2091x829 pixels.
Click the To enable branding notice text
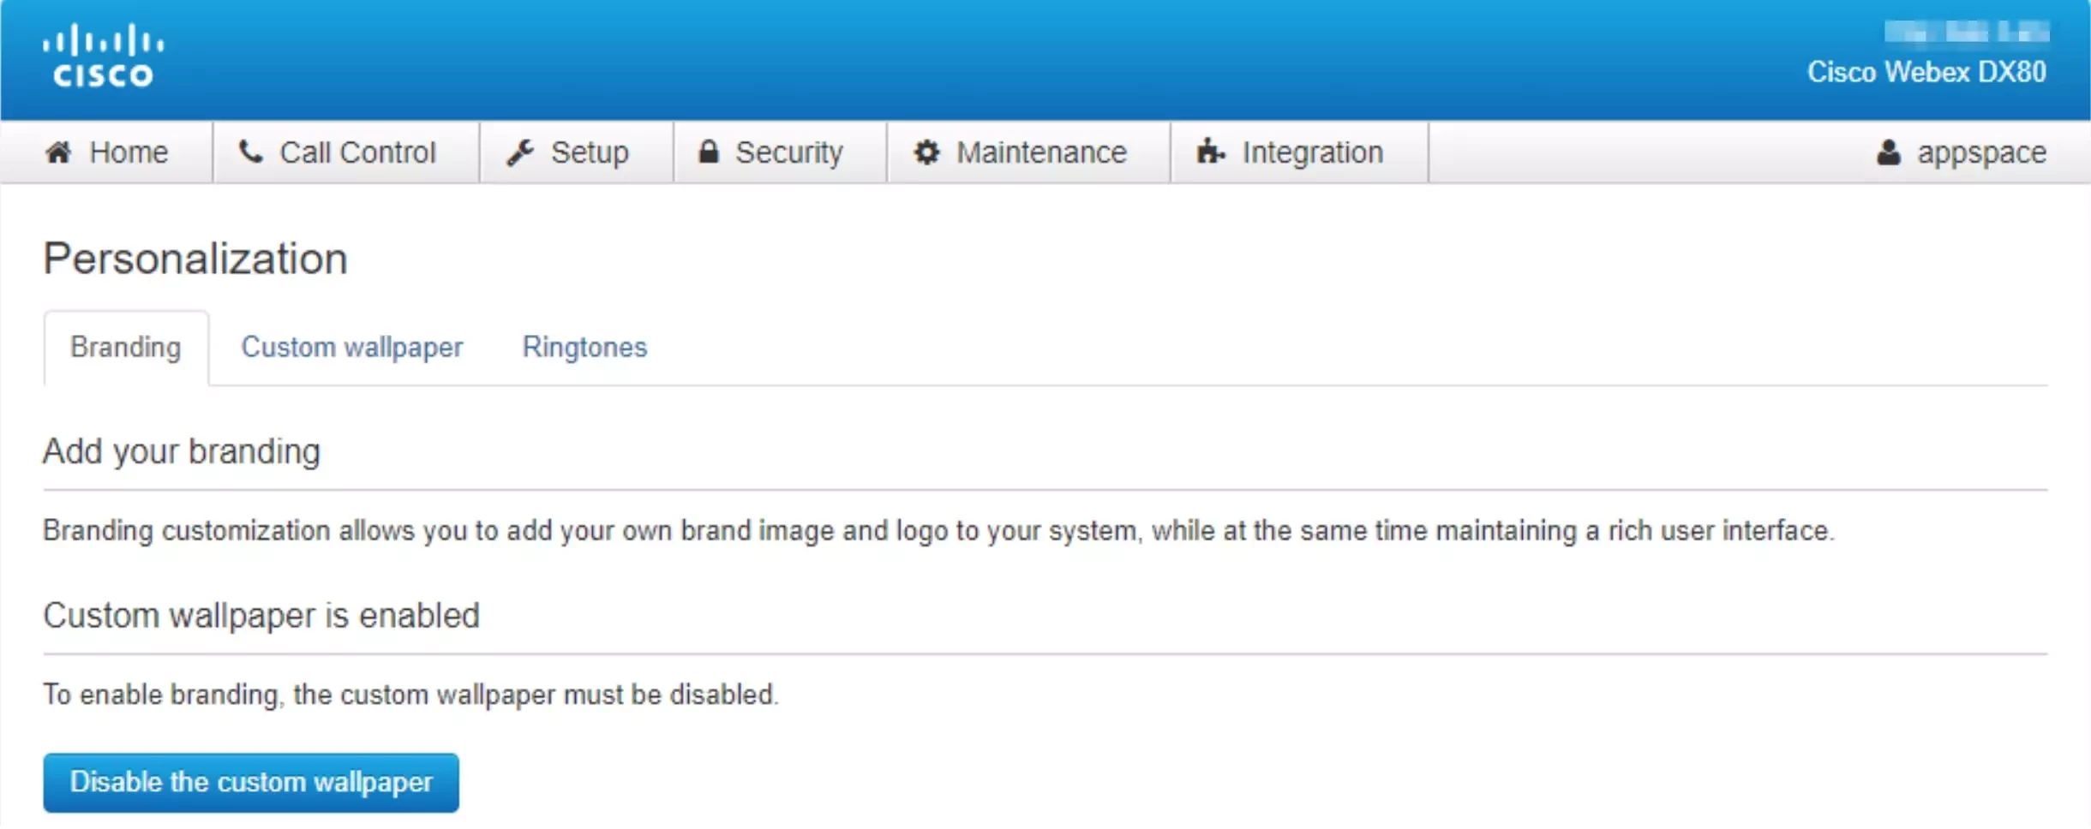(410, 695)
